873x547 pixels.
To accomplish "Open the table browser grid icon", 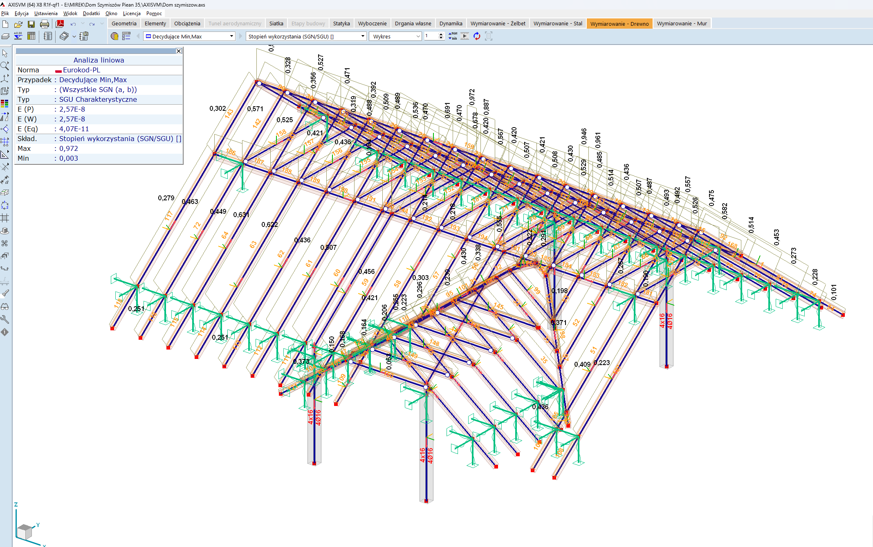I will [x=31, y=36].
